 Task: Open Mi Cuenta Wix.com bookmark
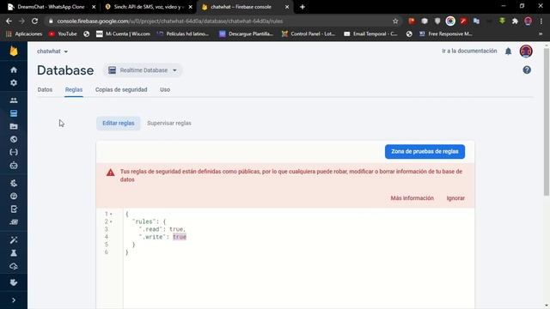123,34
